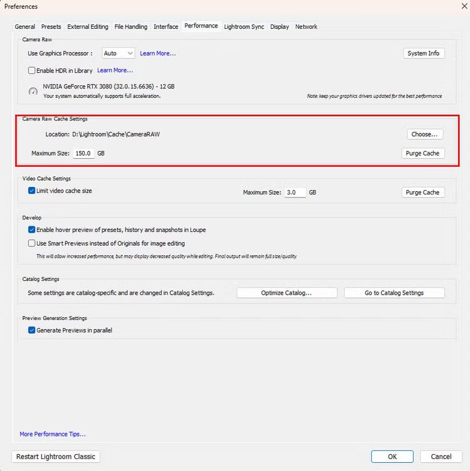Open Learn More link for Graphics Processor
This screenshot has width=470, height=471.
tap(158, 53)
